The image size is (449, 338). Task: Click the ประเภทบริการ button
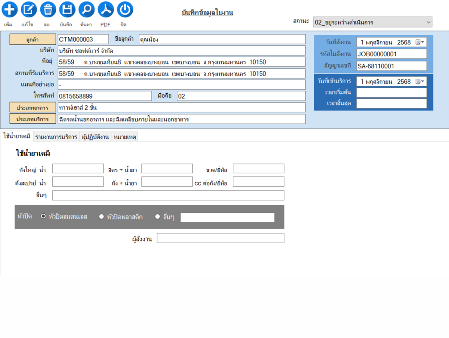tap(33, 119)
